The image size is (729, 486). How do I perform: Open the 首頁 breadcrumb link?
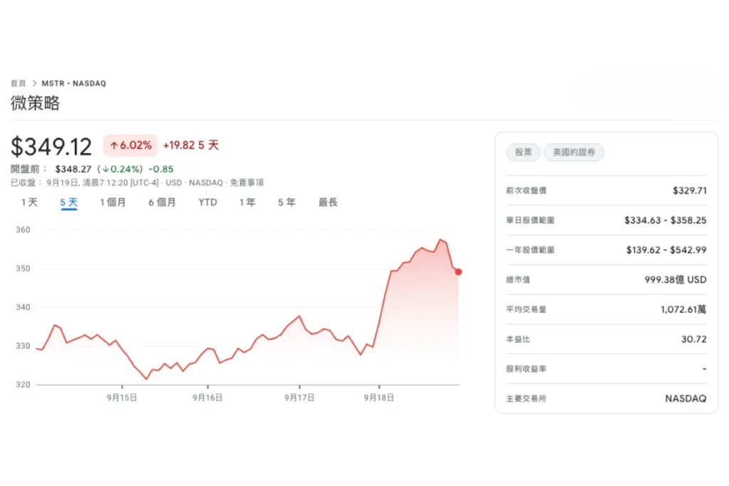[18, 83]
